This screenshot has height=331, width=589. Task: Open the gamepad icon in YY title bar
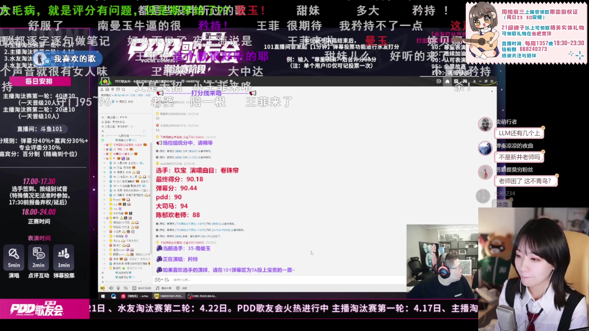[x=465, y=81]
